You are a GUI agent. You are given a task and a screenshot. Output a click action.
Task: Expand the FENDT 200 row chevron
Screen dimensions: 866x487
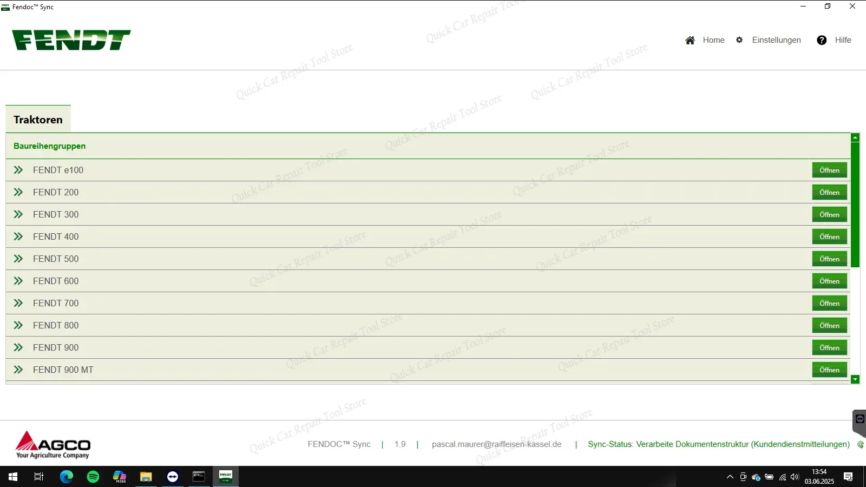(18, 192)
